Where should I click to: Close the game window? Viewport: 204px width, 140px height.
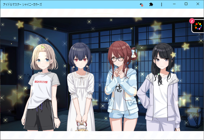pos(198,4)
